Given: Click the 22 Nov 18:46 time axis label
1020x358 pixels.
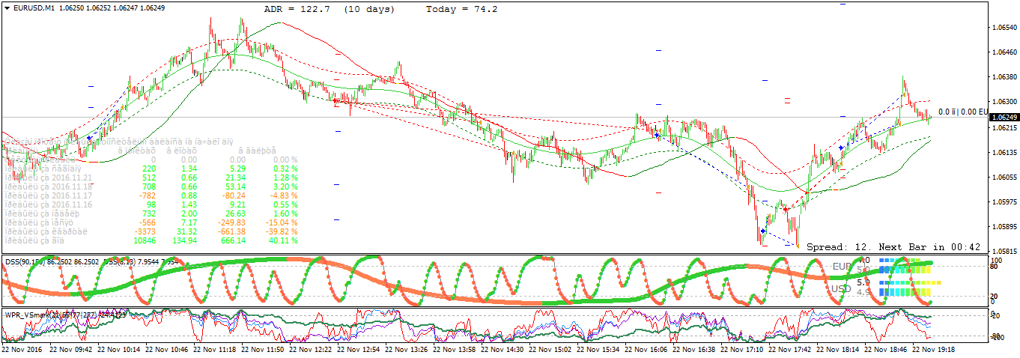Looking at the screenshot, I should click(886, 349).
